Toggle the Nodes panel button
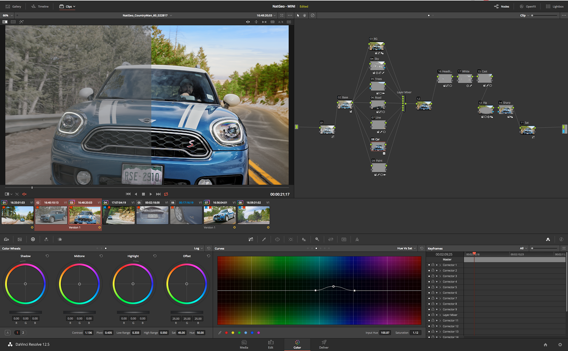This screenshot has width=568, height=351. tap(502, 7)
